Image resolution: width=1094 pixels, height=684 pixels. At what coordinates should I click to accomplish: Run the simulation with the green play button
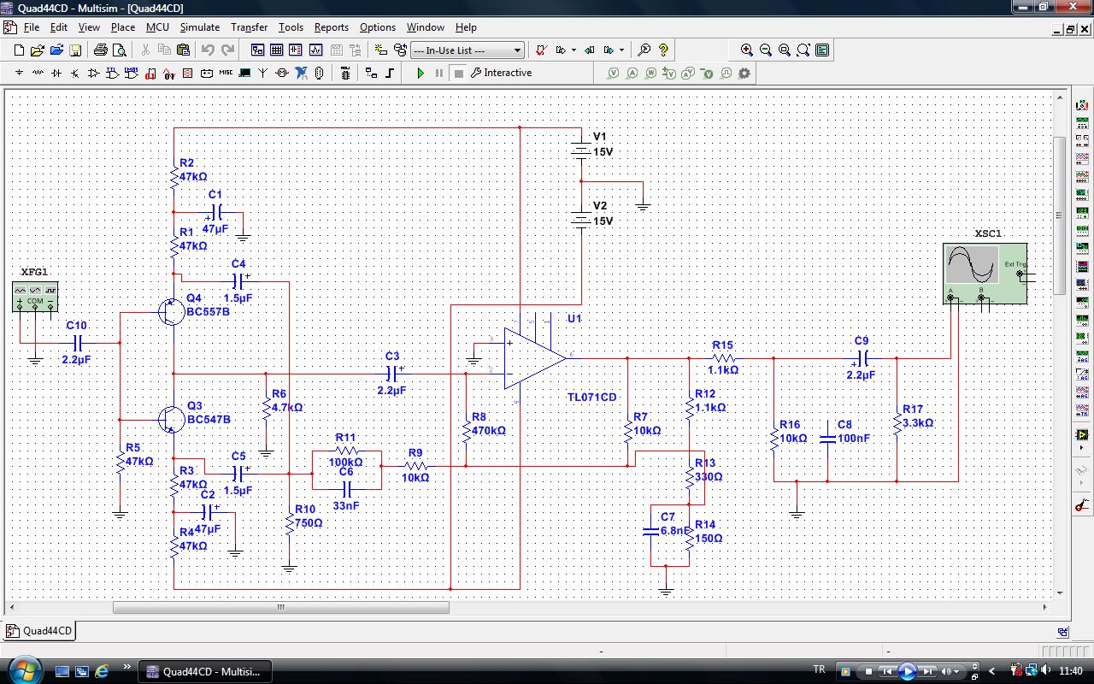click(421, 74)
